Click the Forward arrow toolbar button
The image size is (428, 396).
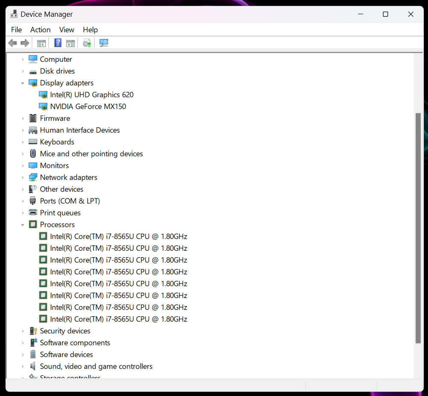[x=25, y=43]
